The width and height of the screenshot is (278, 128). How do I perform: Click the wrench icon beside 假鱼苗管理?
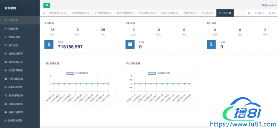(6, 37)
